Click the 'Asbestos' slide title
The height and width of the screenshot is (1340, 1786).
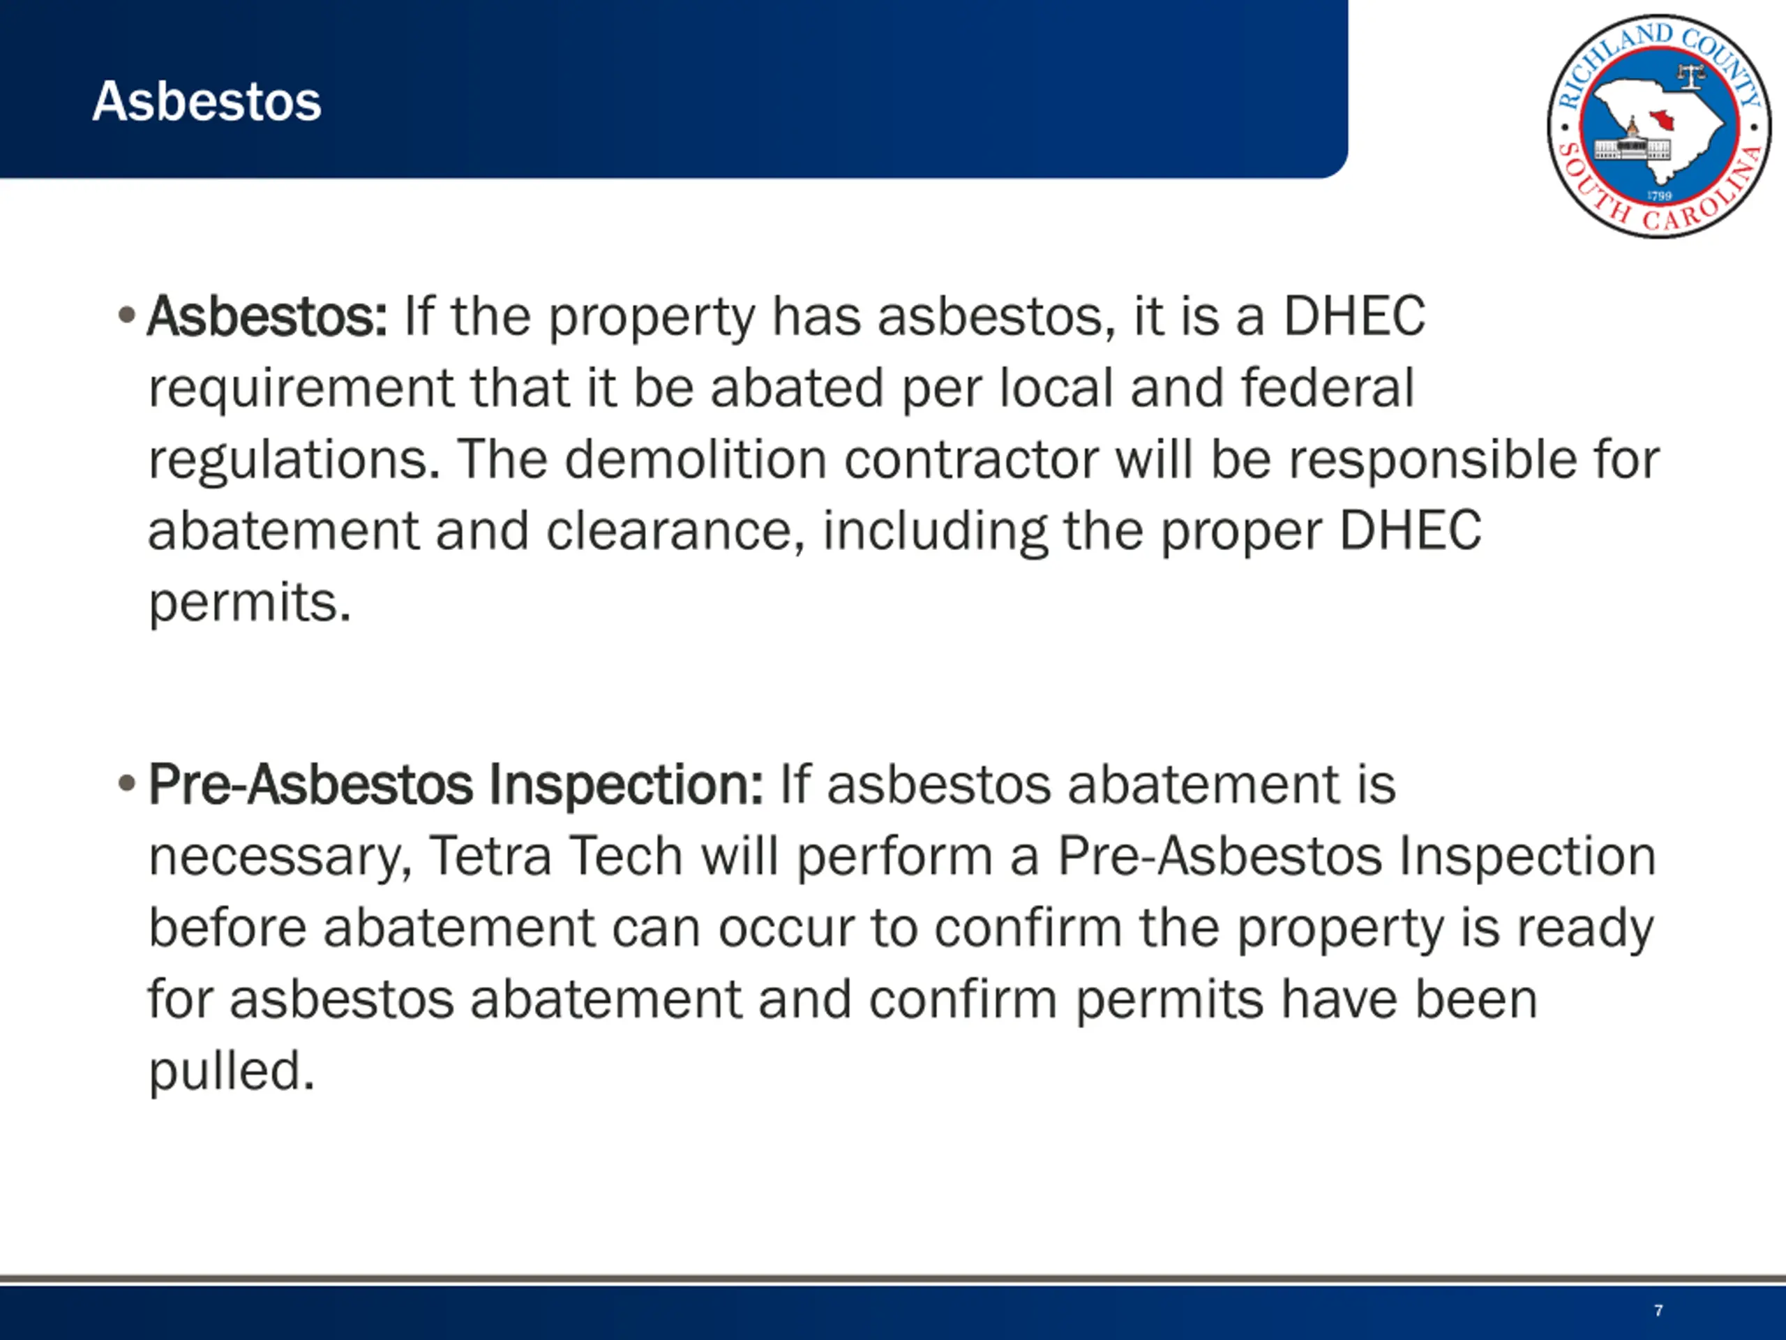tap(207, 102)
